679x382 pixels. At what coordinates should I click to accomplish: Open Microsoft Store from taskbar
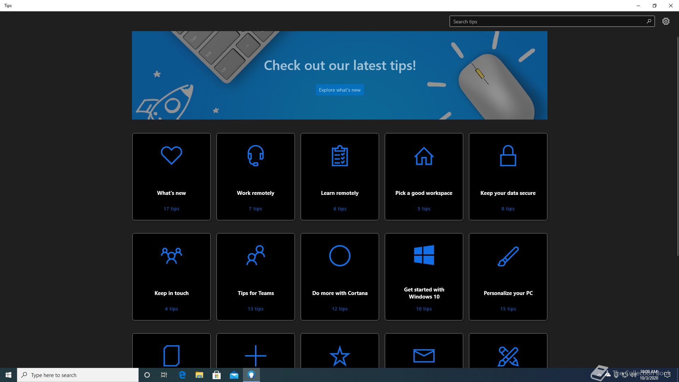217,375
